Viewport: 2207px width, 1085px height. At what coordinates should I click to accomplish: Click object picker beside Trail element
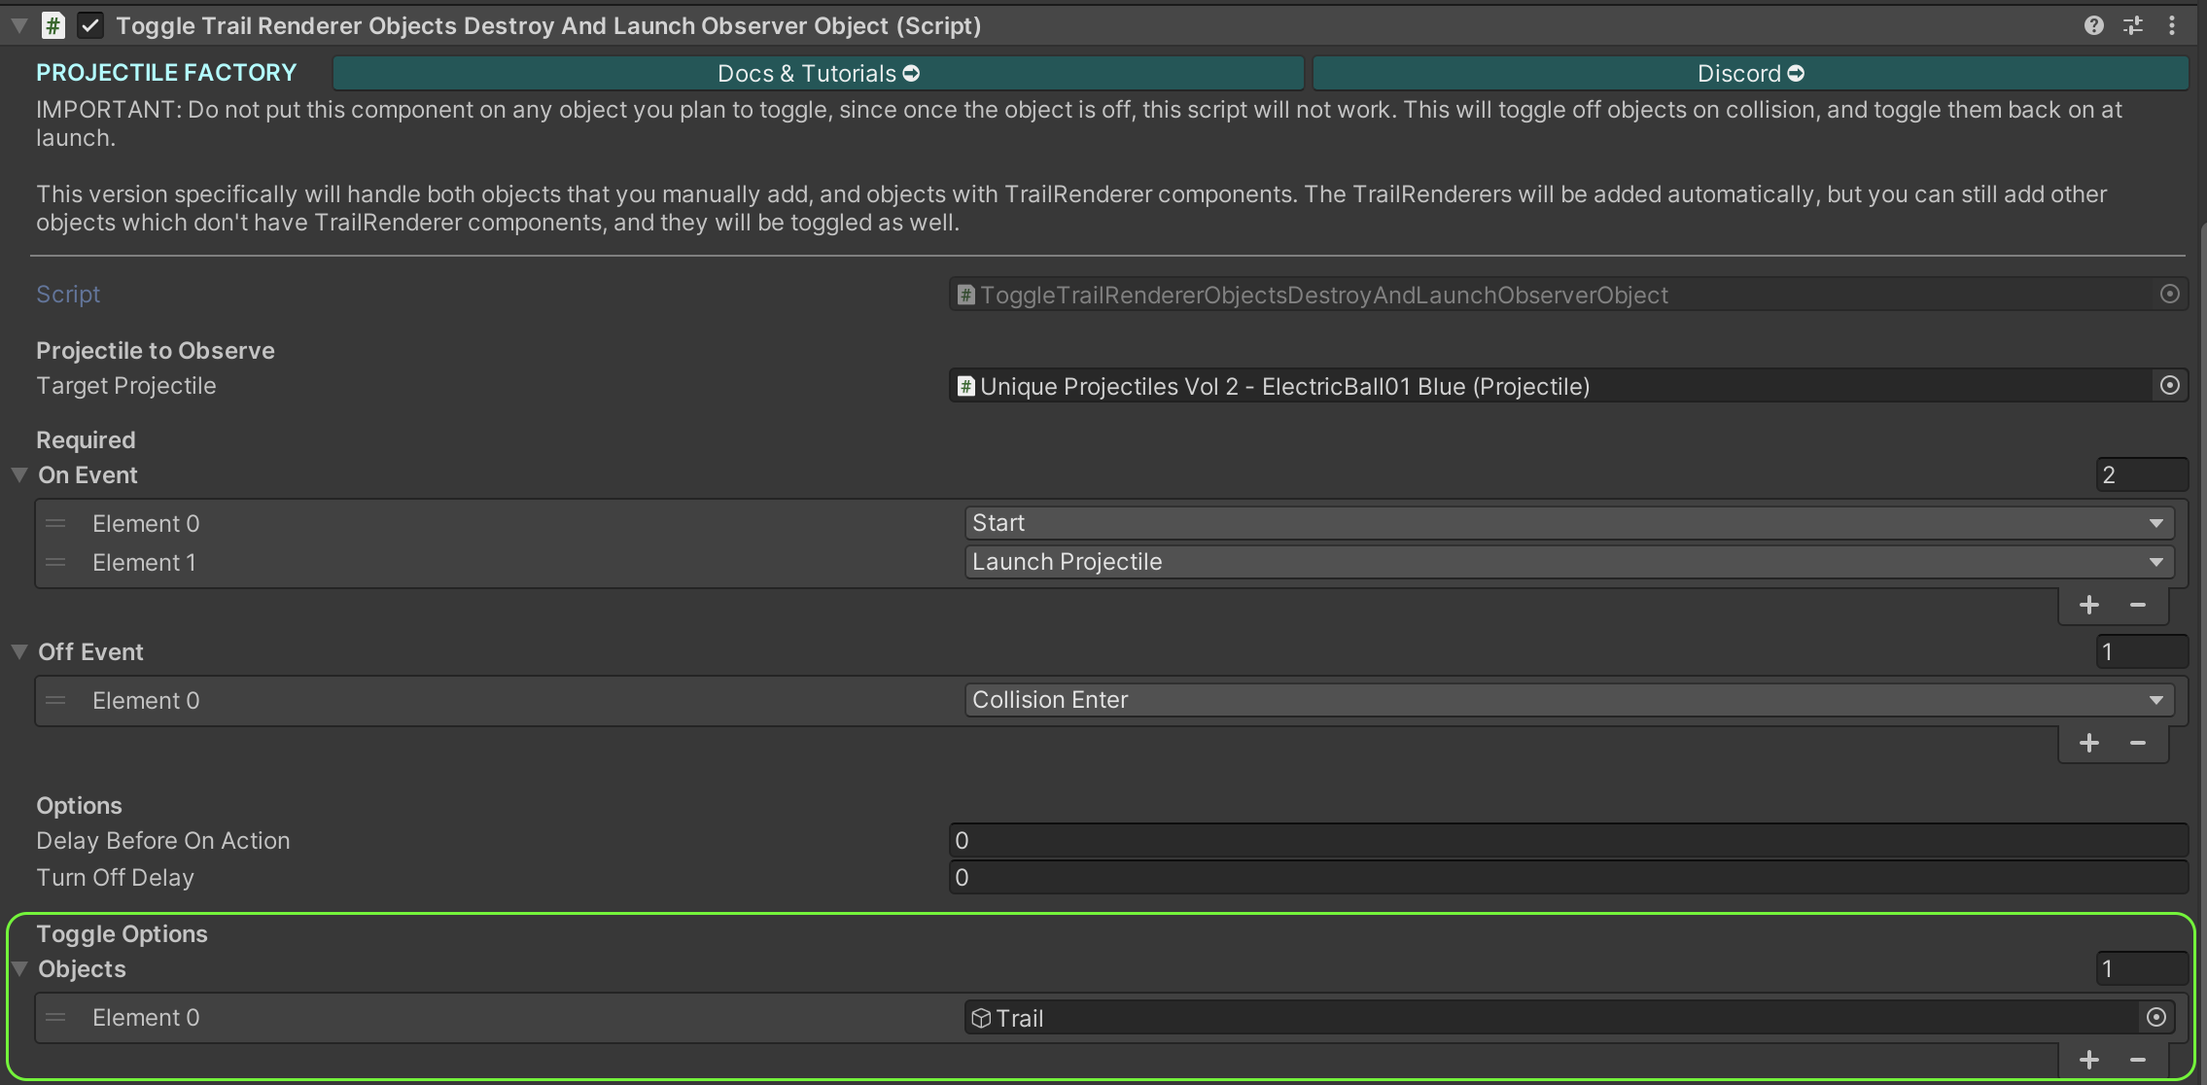coord(2155,1018)
